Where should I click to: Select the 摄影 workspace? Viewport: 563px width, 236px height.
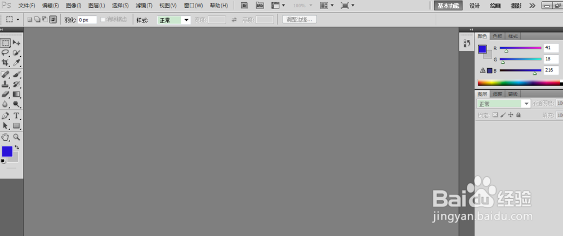click(x=516, y=6)
